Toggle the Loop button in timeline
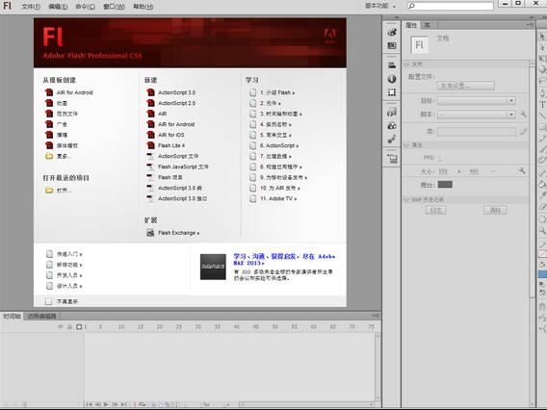This screenshot has width=547, height=410. pyautogui.click(x=142, y=404)
